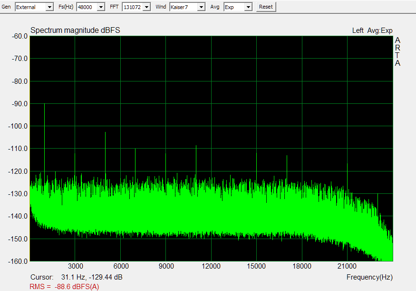
Task: Click the 18000 frequency axis label
Action: [302, 266]
